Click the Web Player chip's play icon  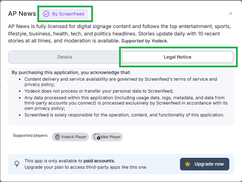tap(97, 137)
